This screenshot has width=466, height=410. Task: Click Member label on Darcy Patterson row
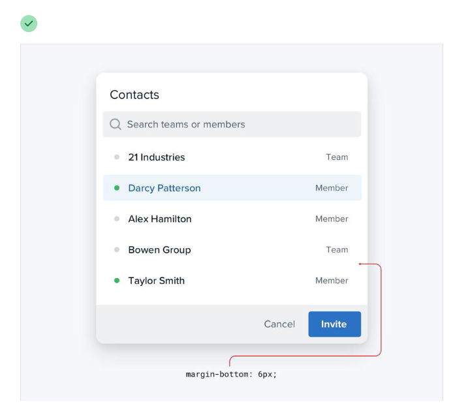[332, 188]
